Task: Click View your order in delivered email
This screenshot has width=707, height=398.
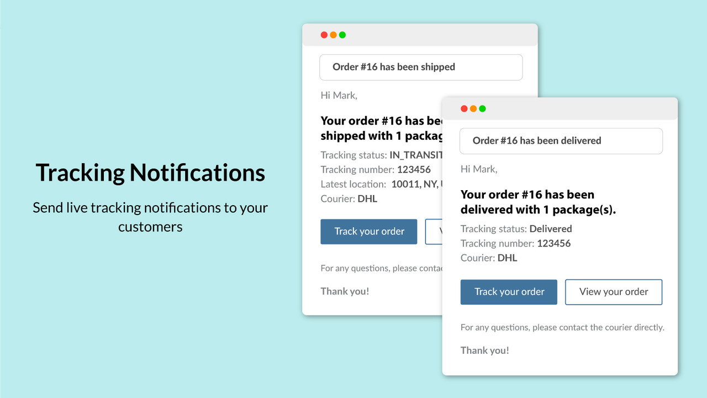Action: [613, 292]
